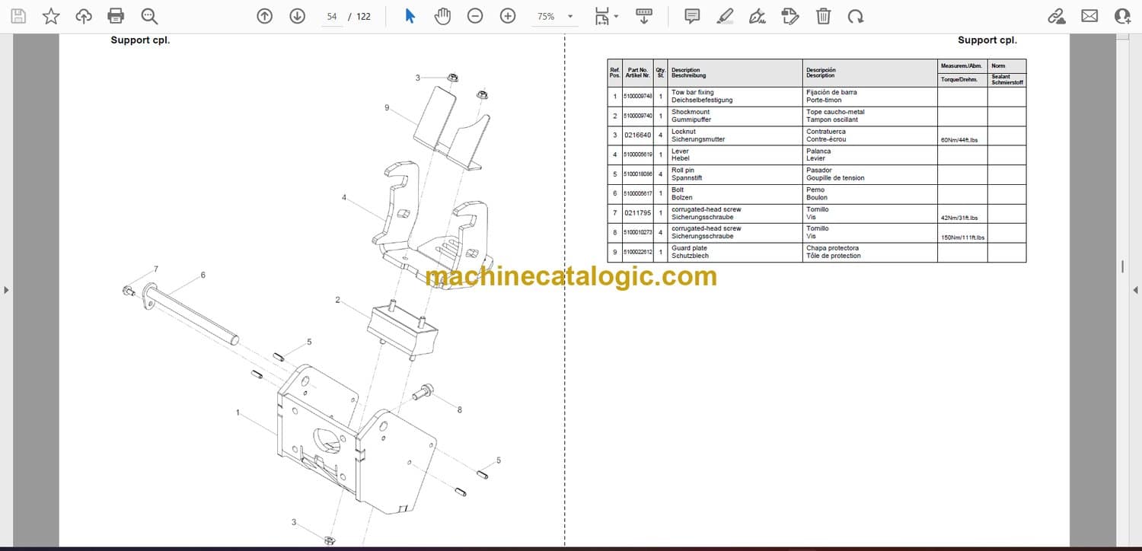Click part number '0216640'

pos(638,135)
